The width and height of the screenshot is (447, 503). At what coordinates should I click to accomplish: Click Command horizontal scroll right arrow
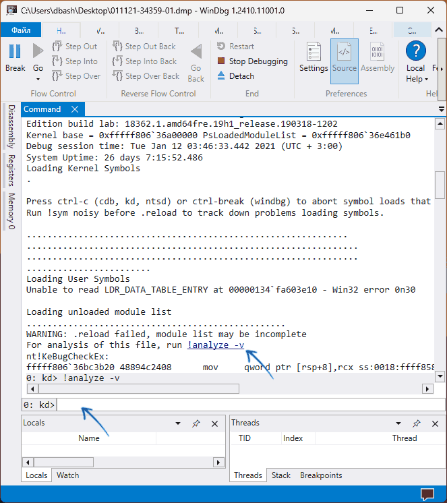427,389
